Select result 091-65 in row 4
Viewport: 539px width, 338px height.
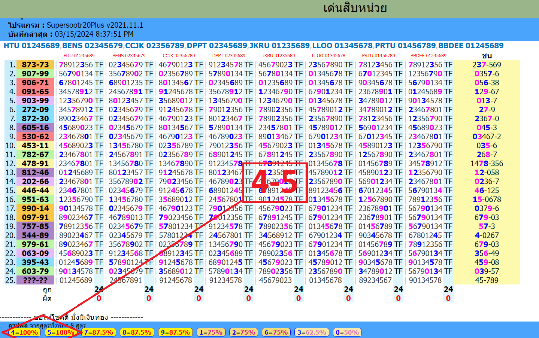coord(36,92)
